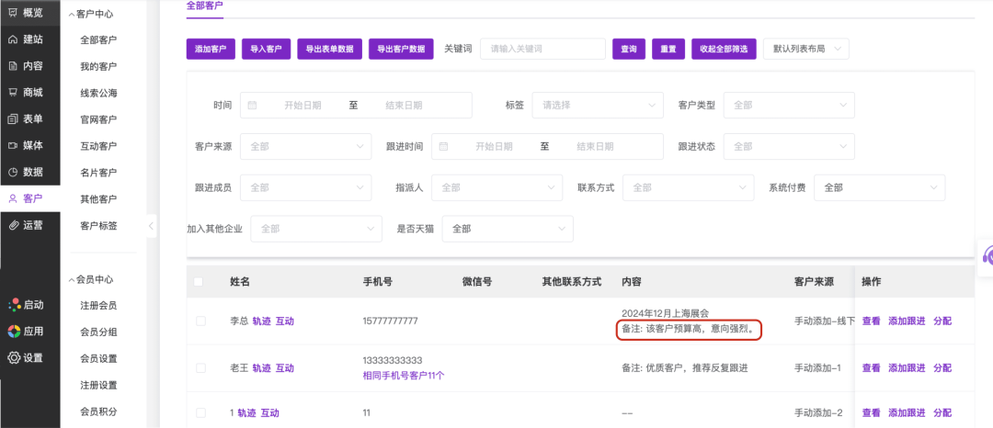Open the 设置 settings gear icon
This screenshot has width=993, height=428.
(x=13, y=358)
